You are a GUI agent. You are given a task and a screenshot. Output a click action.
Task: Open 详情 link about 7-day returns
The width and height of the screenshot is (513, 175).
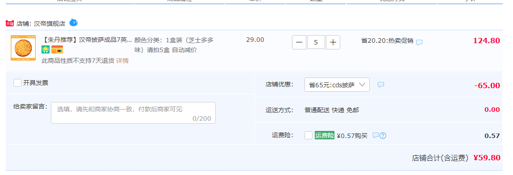point(122,61)
